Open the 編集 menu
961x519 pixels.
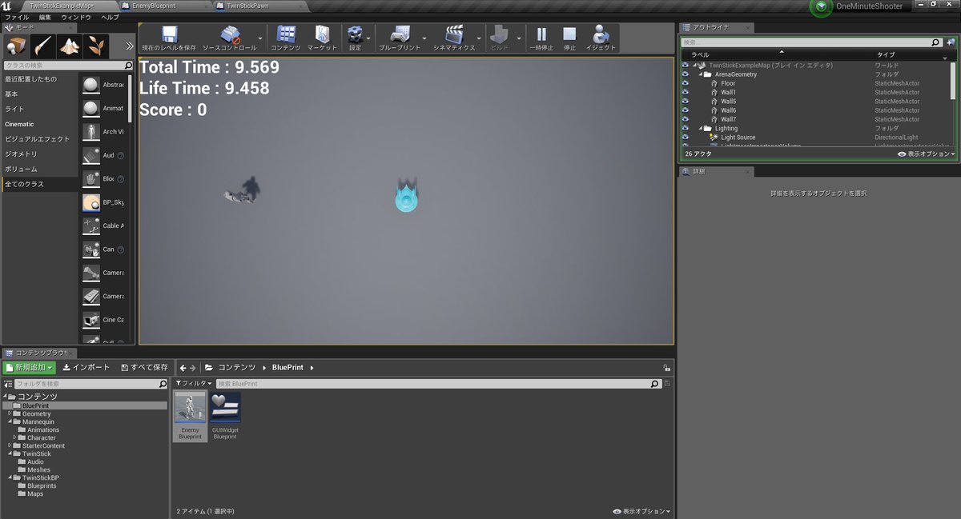coord(45,17)
